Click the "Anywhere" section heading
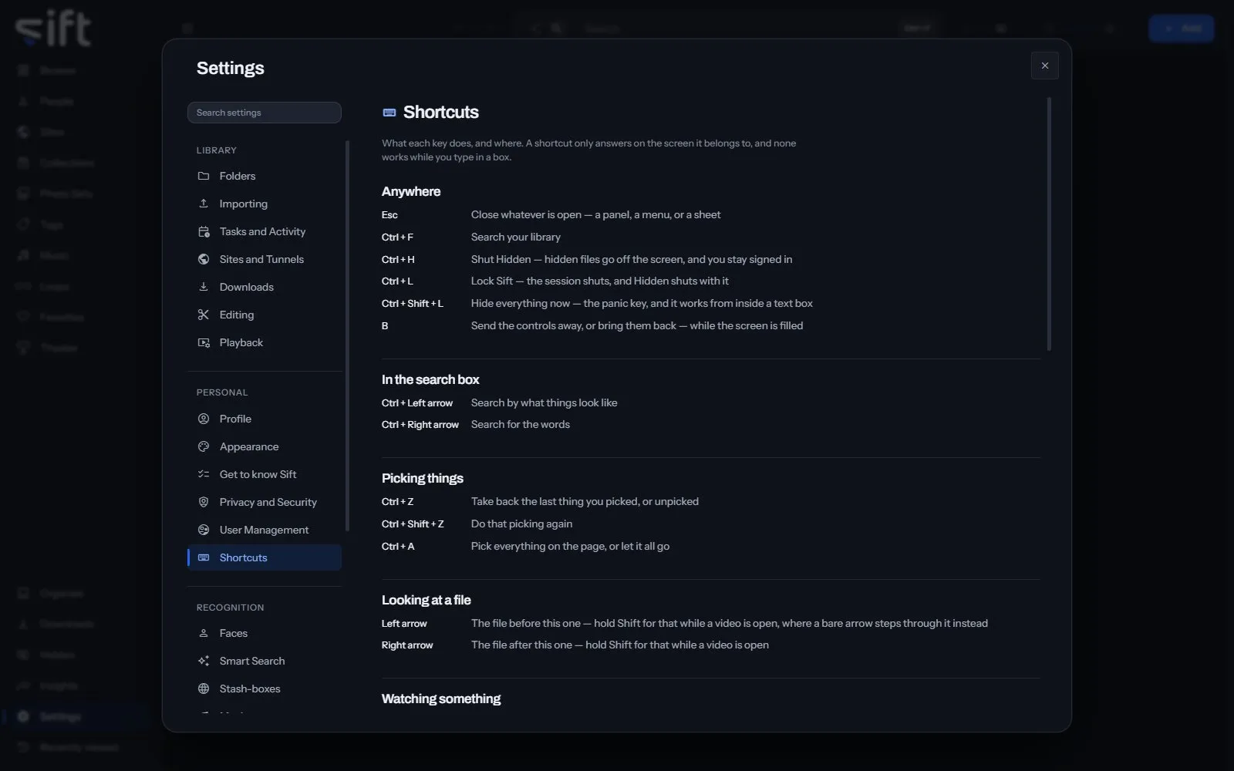The image size is (1234, 771). point(411,191)
